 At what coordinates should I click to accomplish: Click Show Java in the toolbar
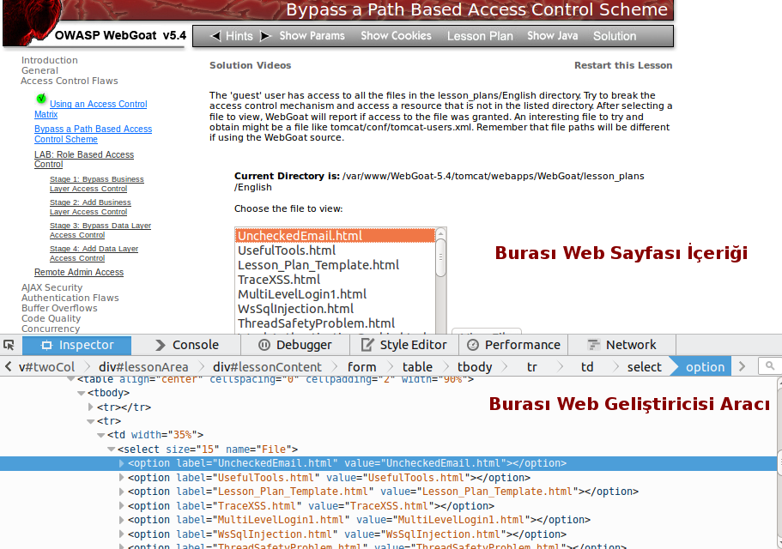[553, 36]
